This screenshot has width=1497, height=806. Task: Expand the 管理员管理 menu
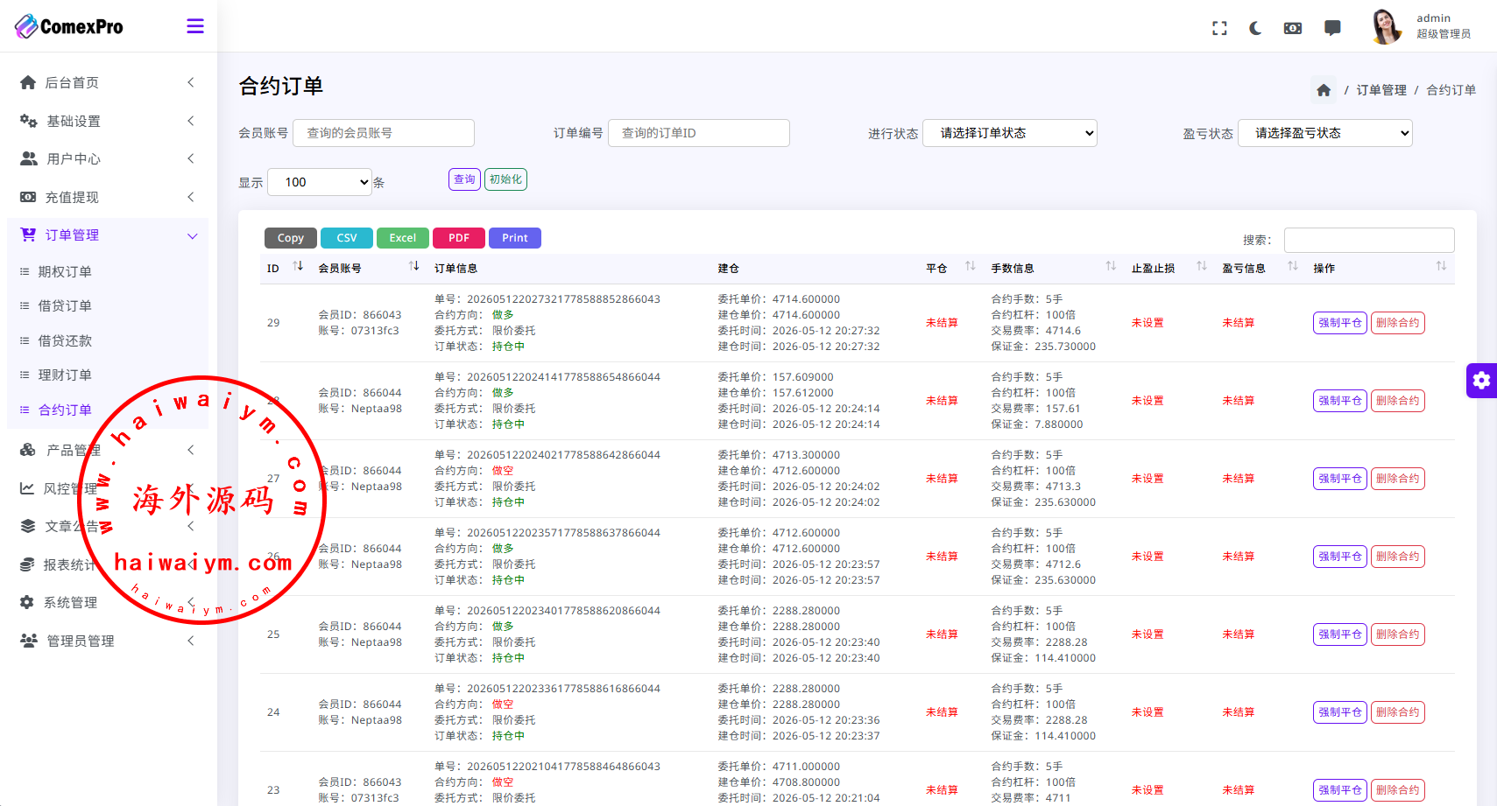[x=190, y=641]
